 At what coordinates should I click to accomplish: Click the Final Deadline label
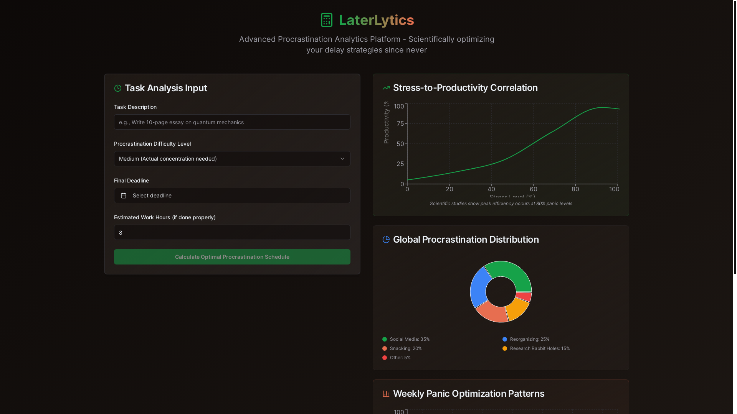pos(131,181)
